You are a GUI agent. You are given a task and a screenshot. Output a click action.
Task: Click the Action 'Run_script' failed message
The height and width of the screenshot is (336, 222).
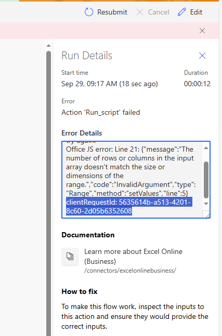(100, 112)
